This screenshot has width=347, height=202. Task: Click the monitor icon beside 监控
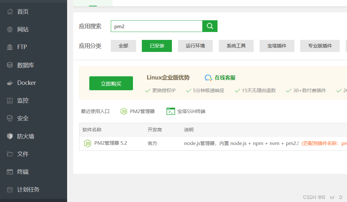pos(10,100)
